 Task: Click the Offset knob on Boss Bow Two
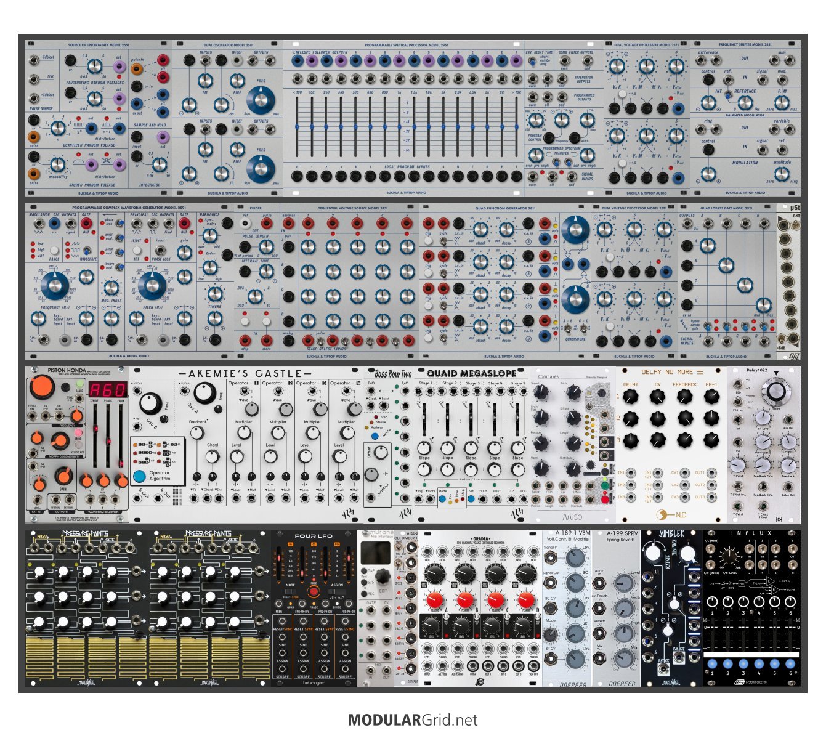383,453
